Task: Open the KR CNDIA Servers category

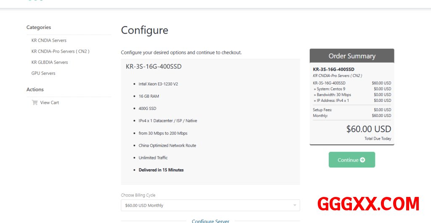Action: click(49, 40)
